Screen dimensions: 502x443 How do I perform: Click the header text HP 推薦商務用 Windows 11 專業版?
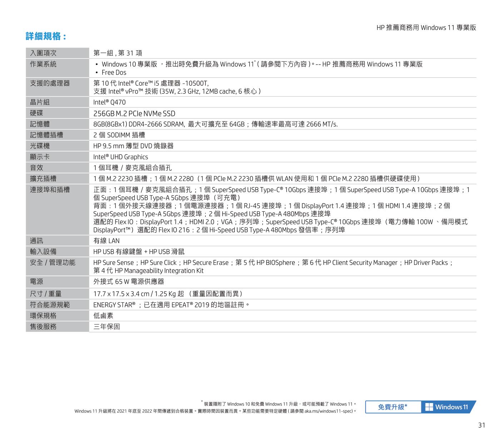(426, 28)
